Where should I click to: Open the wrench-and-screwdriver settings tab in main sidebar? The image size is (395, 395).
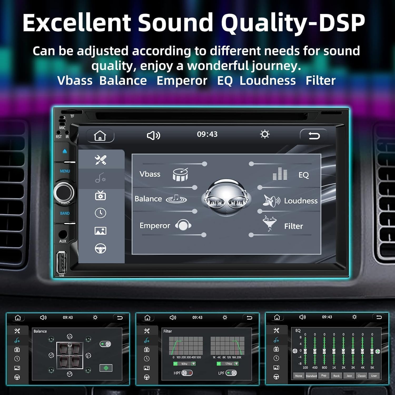101,160
